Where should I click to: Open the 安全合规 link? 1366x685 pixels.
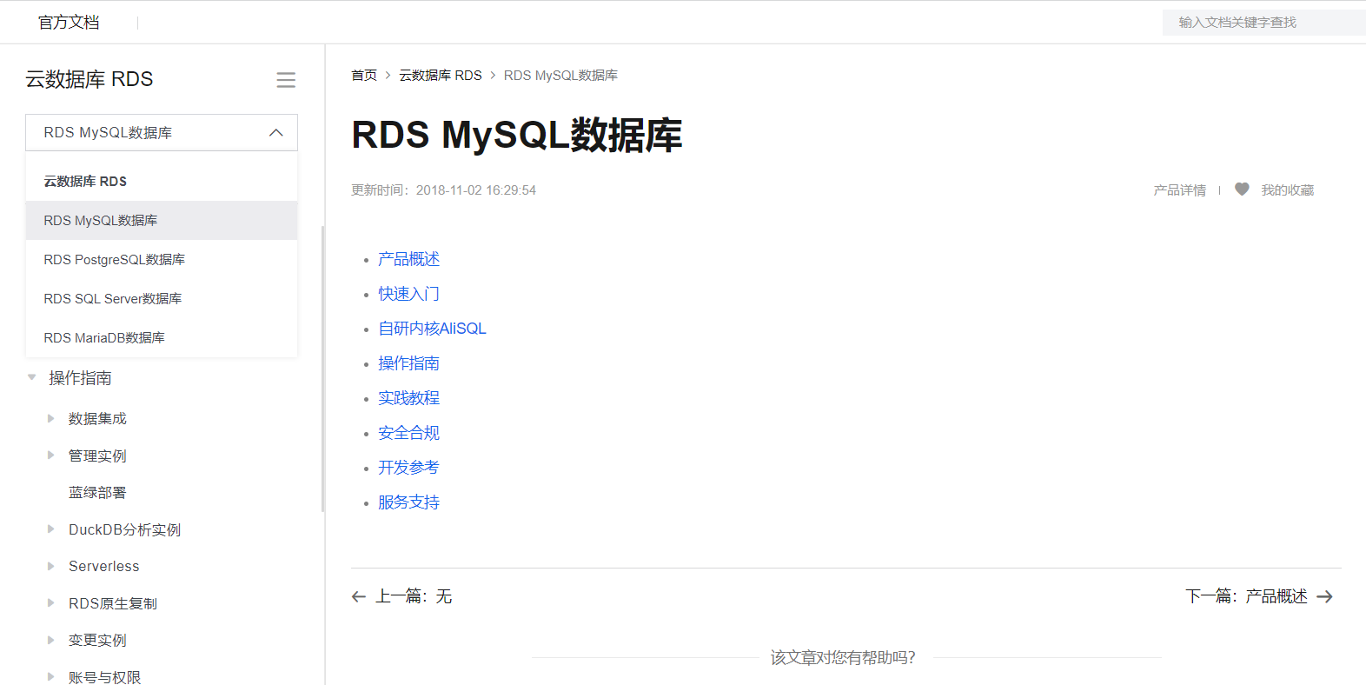tap(408, 433)
